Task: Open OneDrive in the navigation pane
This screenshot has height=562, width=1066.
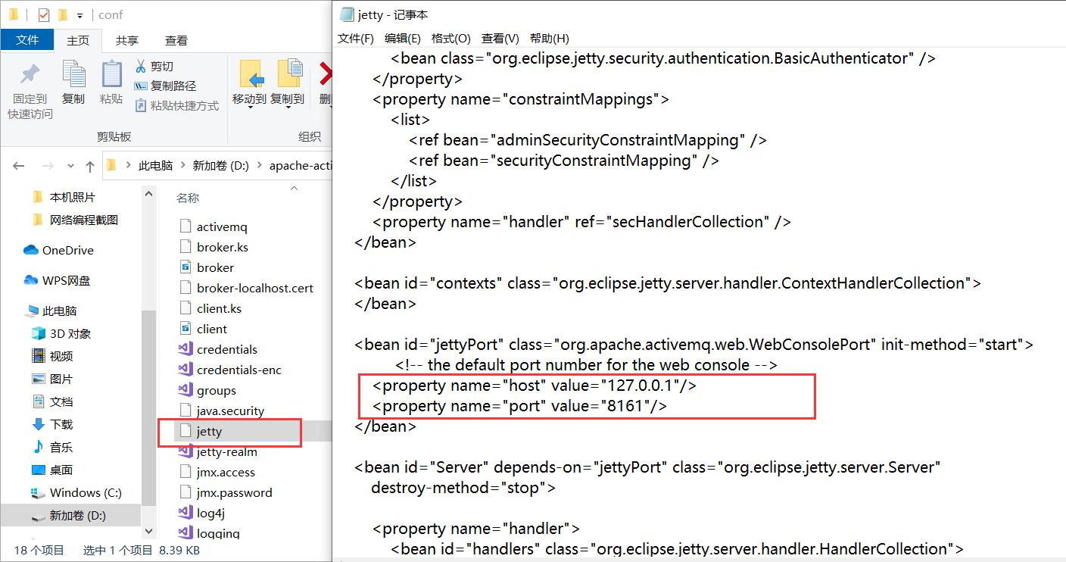Action: [59, 250]
